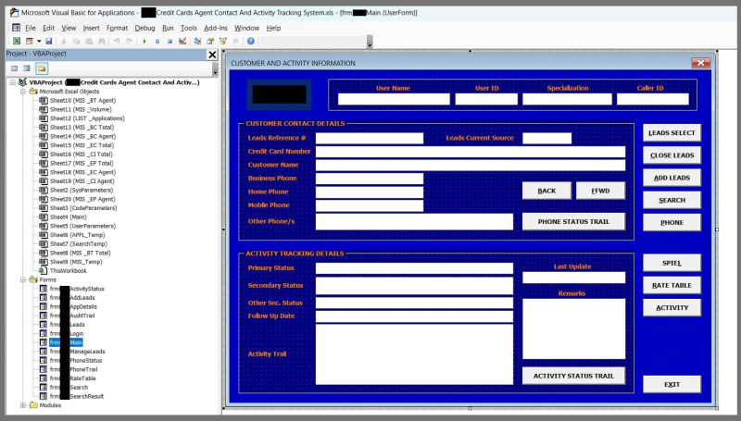The height and width of the screenshot is (421, 741).
Task: Open Help via the question mark icon
Action: tap(249, 42)
